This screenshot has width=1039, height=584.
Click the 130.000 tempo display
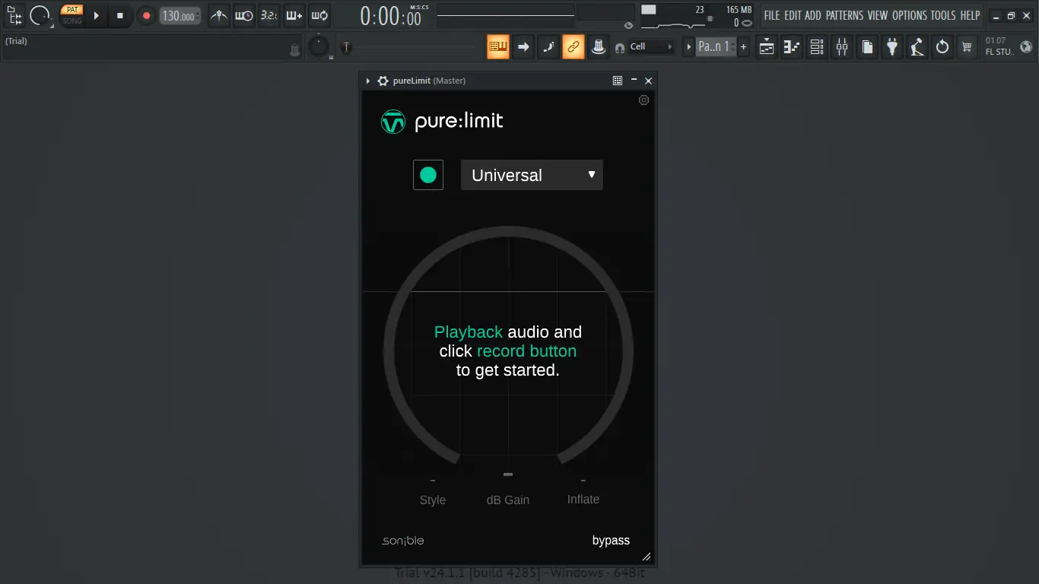click(180, 15)
